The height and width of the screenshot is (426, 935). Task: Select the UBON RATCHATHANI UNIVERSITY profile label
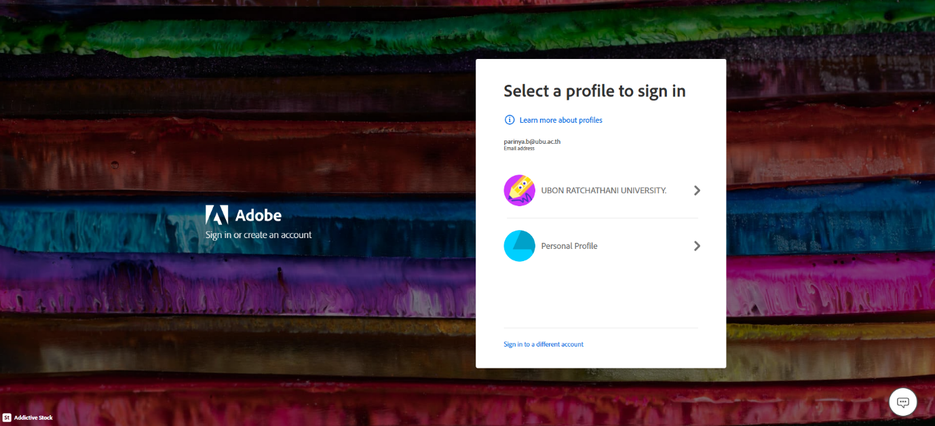click(603, 191)
